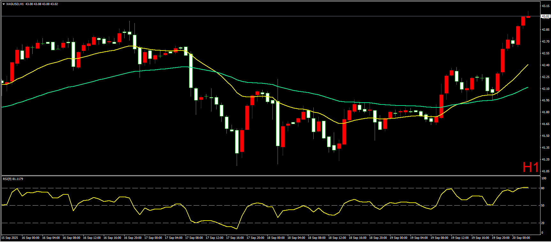Click the 41.05 price scale label
The height and width of the screenshot is (242, 551).
545,171
